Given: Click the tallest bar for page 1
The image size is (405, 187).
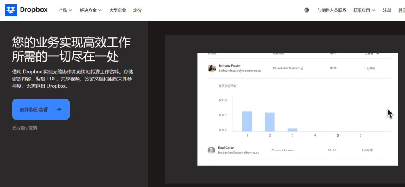Looking at the screenshot, I should click(x=247, y=122).
